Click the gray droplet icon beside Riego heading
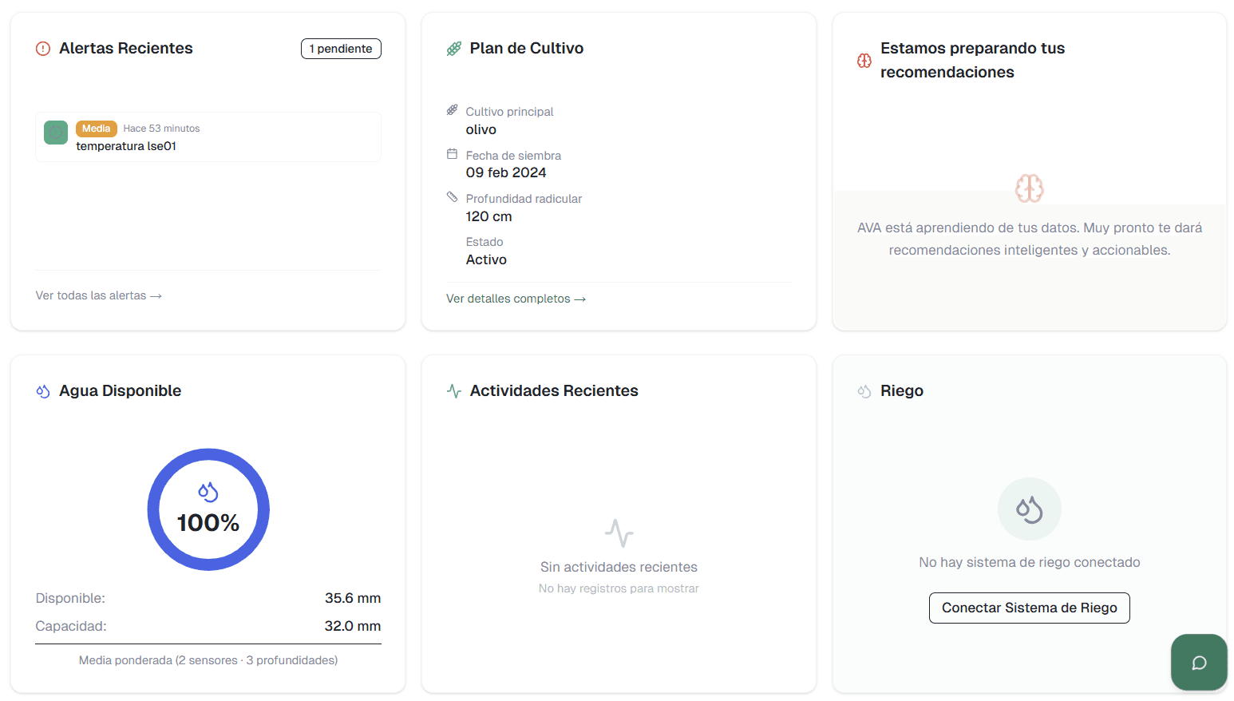The width and height of the screenshot is (1234, 701). pos(864,391)
